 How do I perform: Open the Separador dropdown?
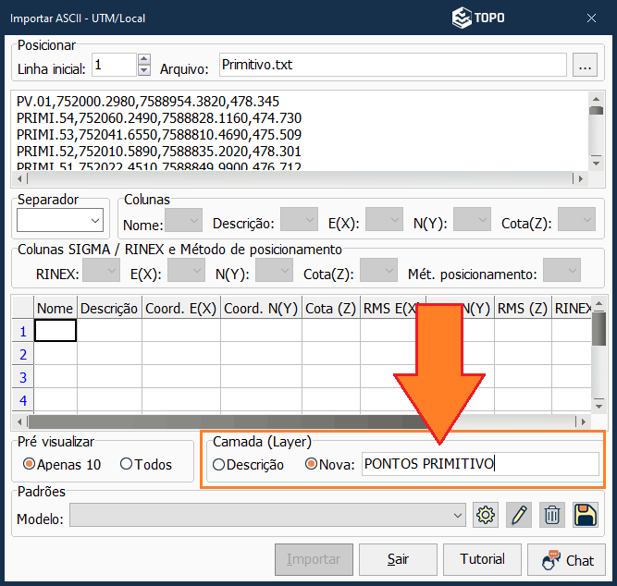[60, 220]
